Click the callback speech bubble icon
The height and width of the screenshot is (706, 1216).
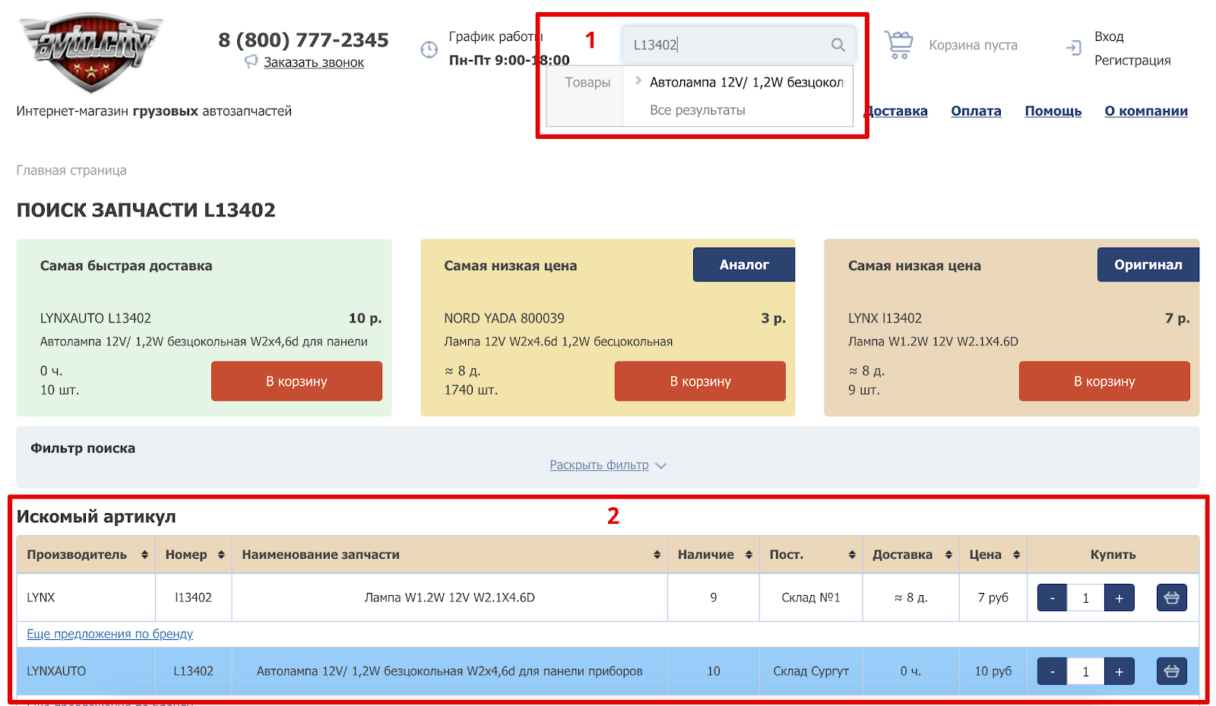click(252, 61)
